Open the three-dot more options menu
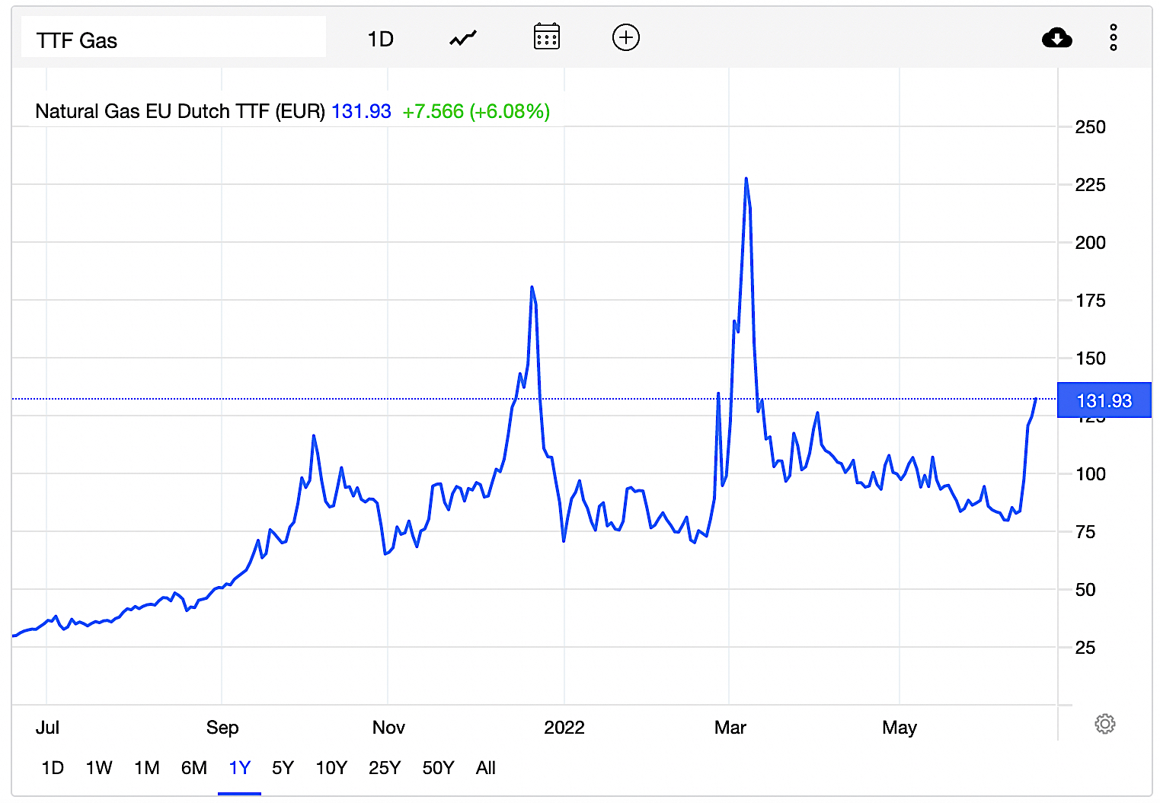This screenshot has height=803, width=1160. [1113, 37]
